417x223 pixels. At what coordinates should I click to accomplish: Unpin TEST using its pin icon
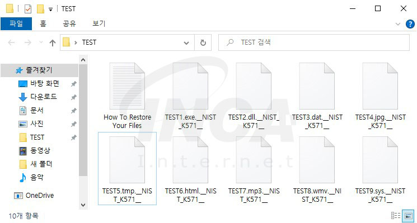pyautogui.click(x=73, y=137)
